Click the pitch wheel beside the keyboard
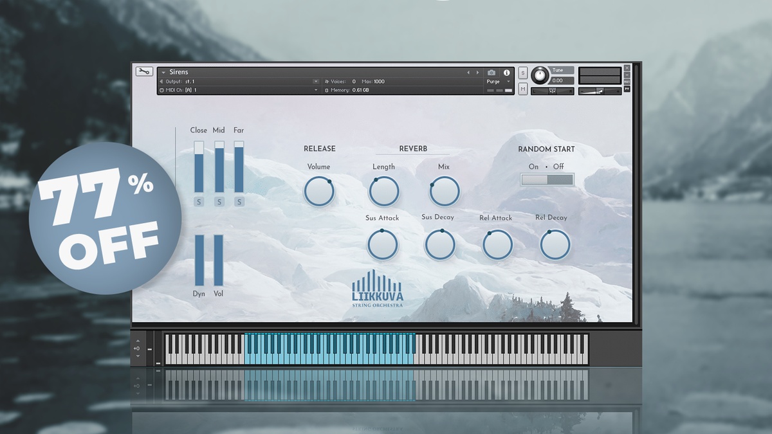Viewport: 772px width, 434px height. pyautogui.click(x=151, y=349)
